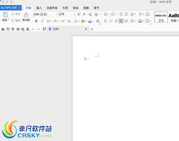Screen dimensions: 179x141
Task: Expand the numbering style arrow
Action: 116,14
